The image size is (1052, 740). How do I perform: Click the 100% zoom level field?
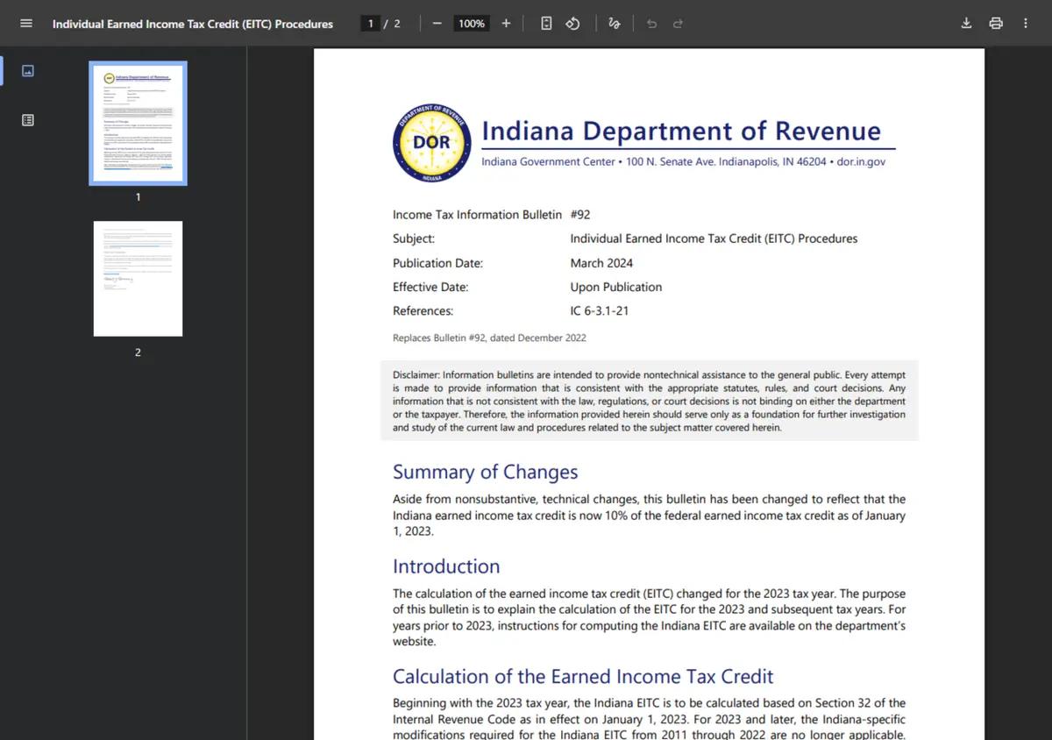[x=472, y=24]
